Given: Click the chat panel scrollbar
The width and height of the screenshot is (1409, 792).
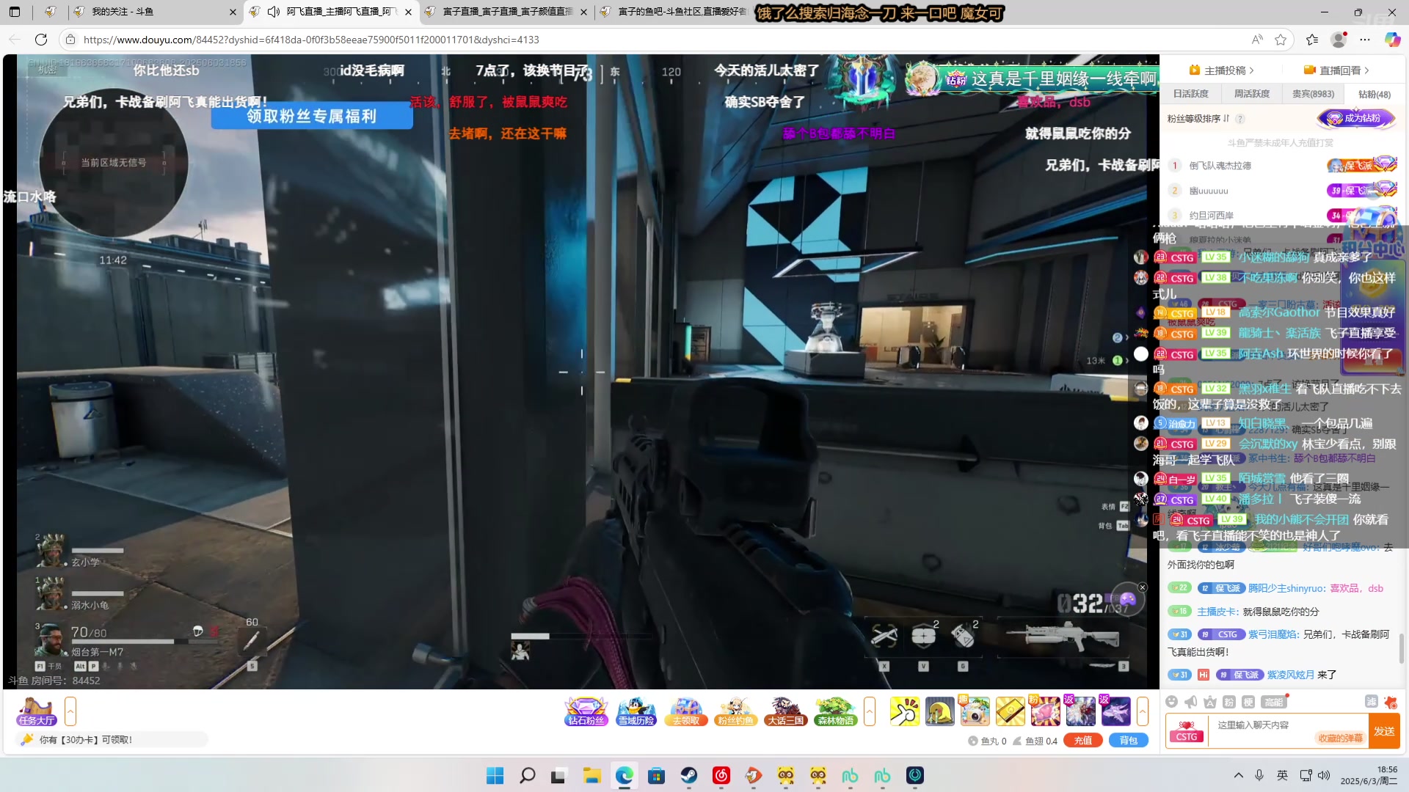Looking at the screenshot, I should pyautogui.click(x=1401, y=648).
